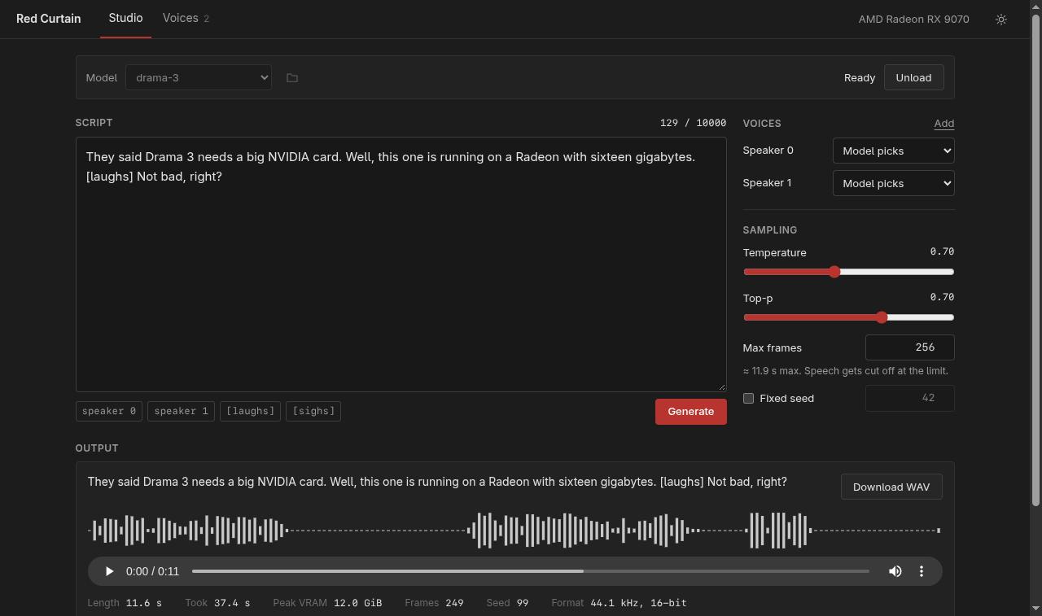Open the Model dropdown showing drama-3

pos(199,78)
